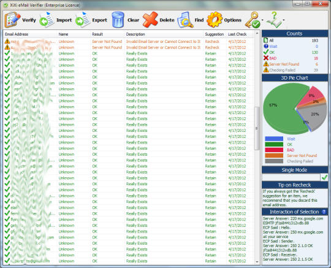This screenshot has width=331, height=268.
Task: Click the pie chart gray 20% slice
Action: (x=314, y=116)
